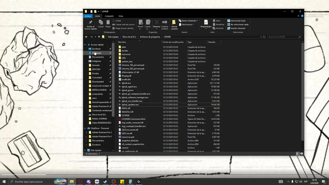The height and width of the screenshot is (185, 329).
Task: Collapse the Acceso rápido tree node
Action: click(x=85, y=45)
